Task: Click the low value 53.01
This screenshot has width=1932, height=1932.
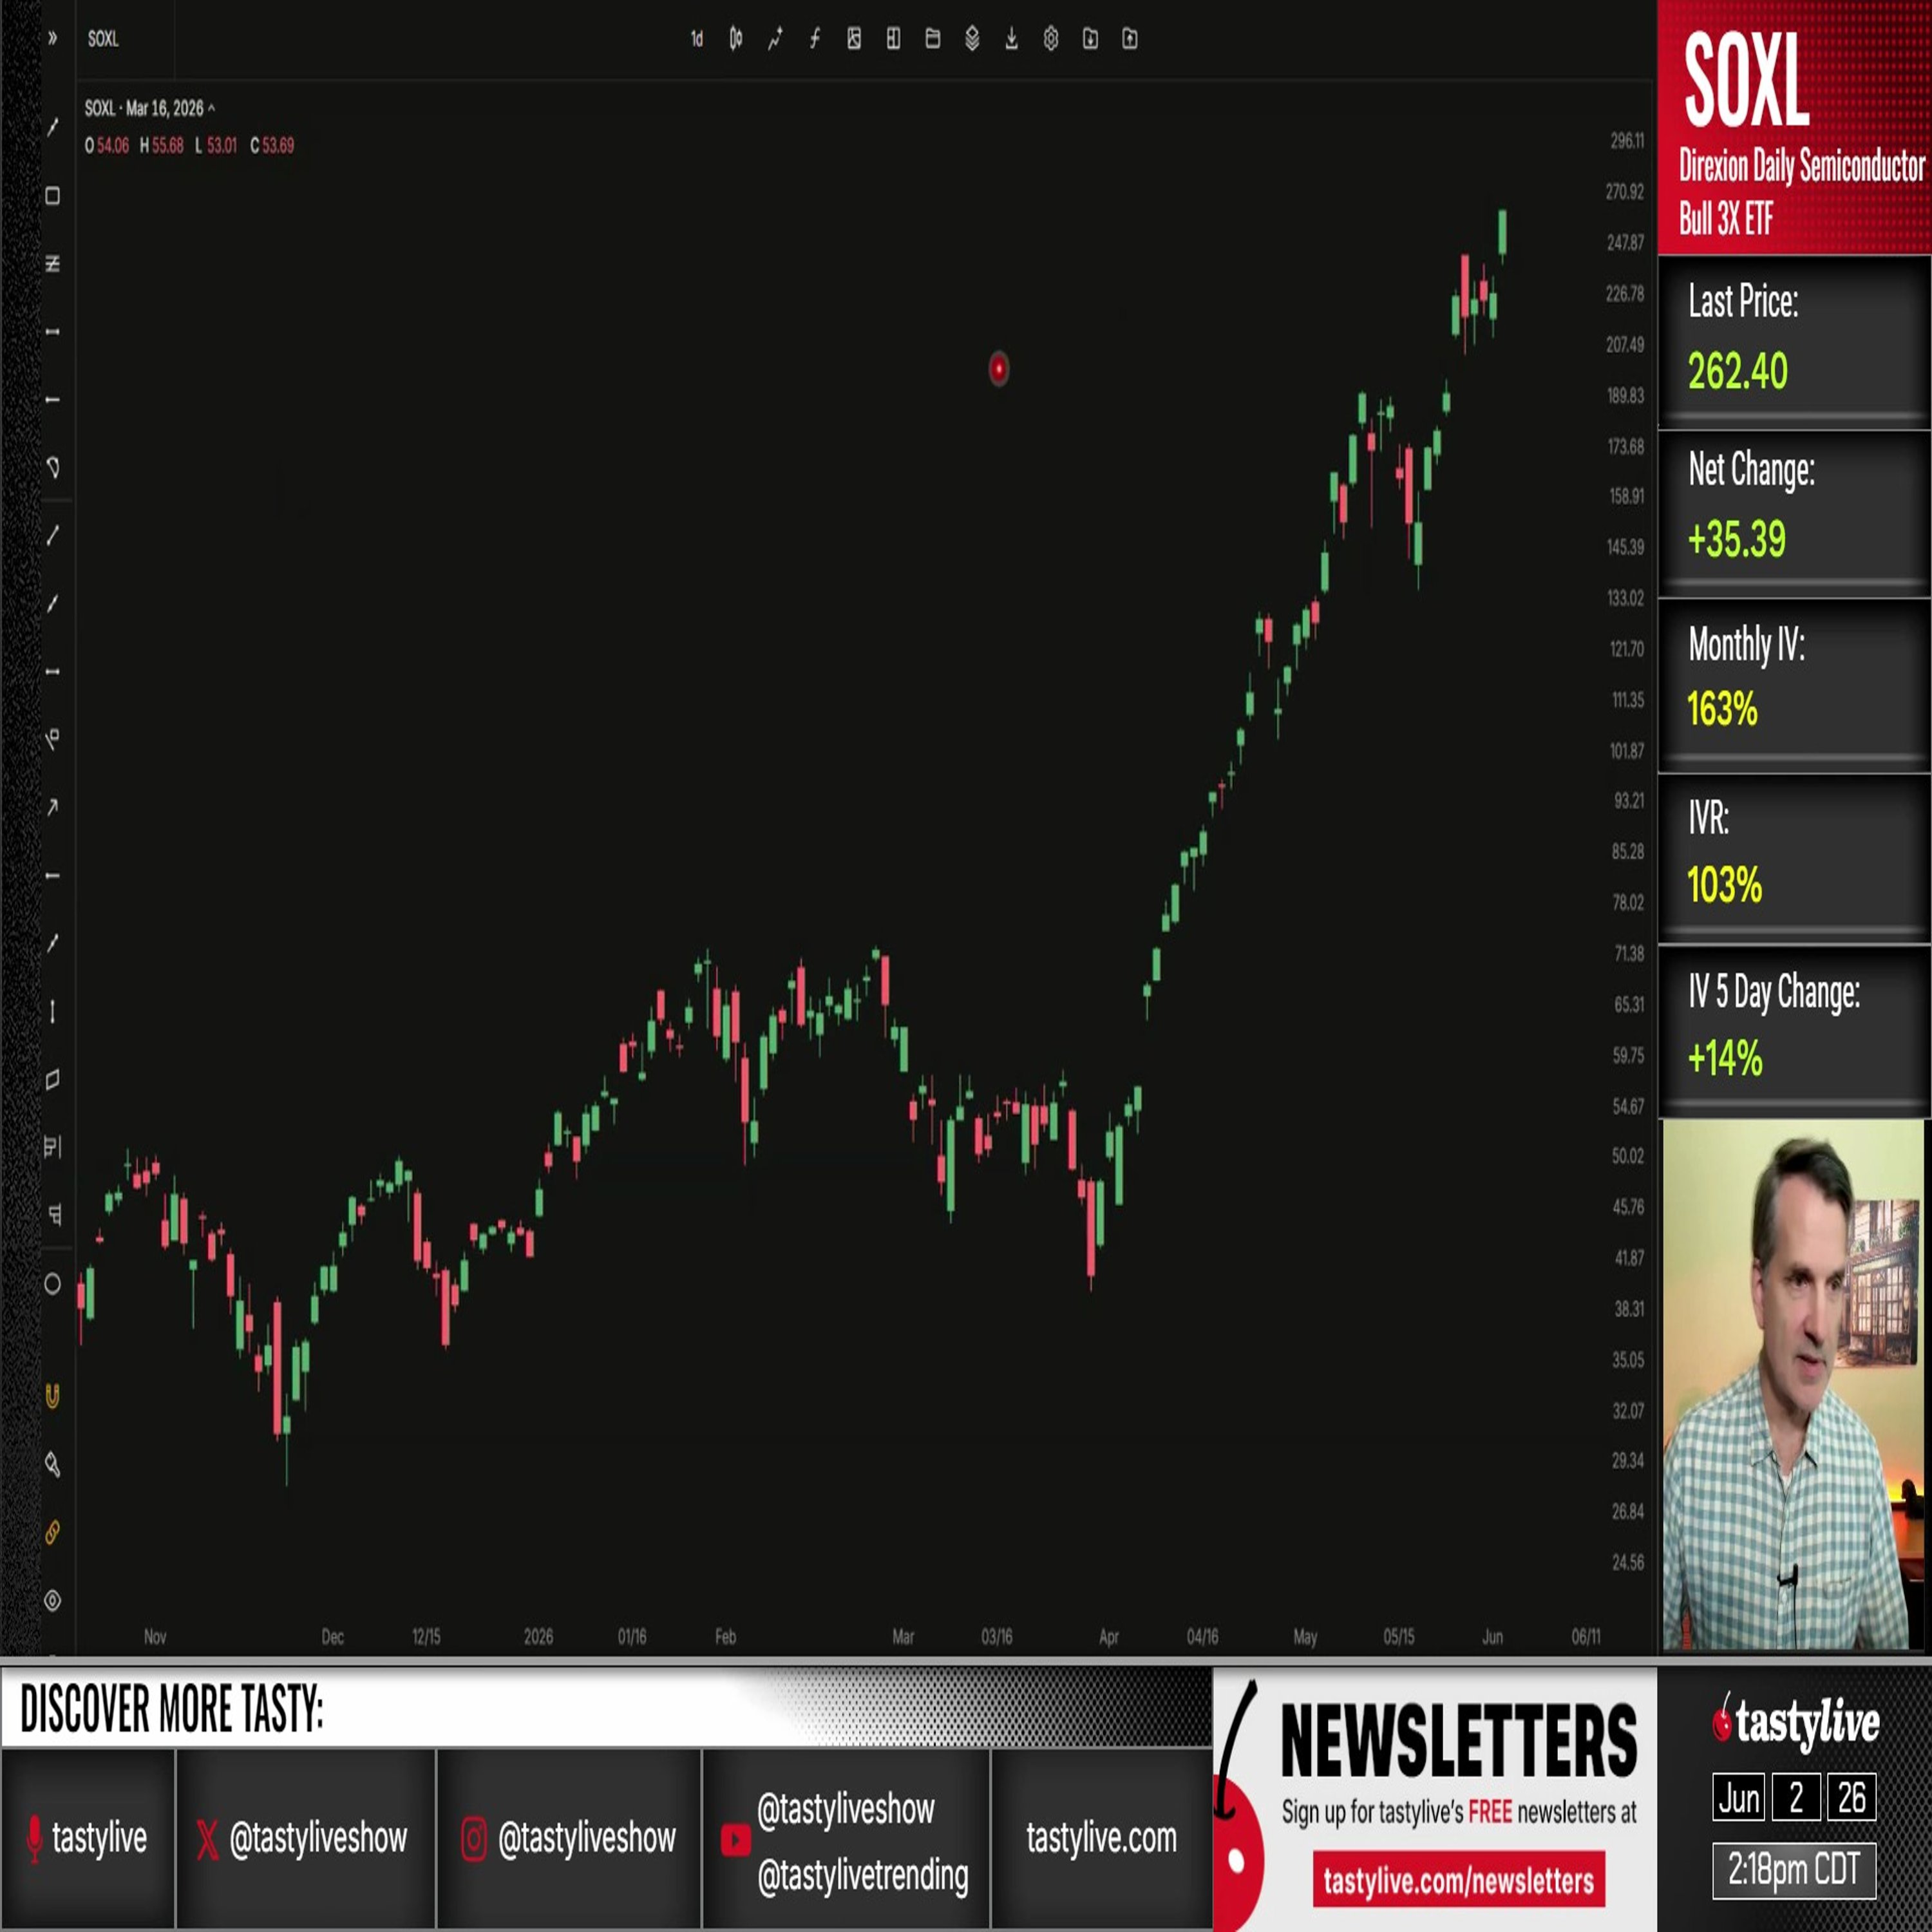Action: (x=222, y=146)
